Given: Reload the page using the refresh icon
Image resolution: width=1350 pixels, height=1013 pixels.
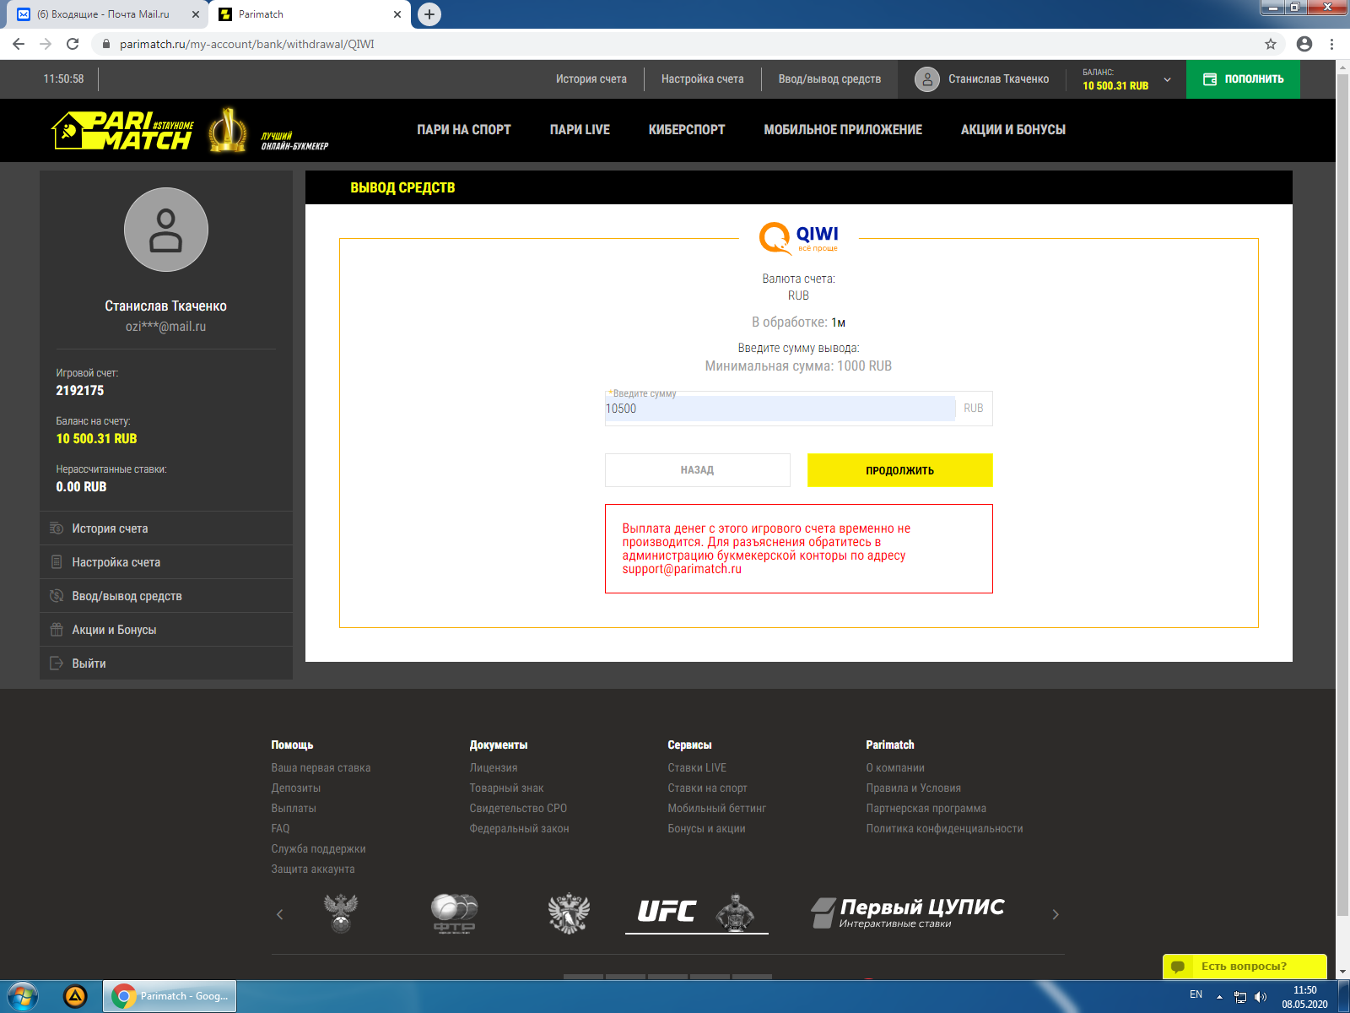Looking at the screenshot, I should (73, 44).
